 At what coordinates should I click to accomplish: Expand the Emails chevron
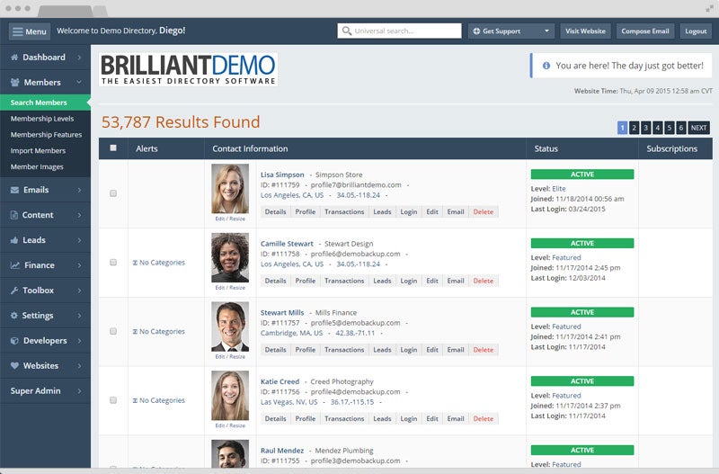pos(79,190)
